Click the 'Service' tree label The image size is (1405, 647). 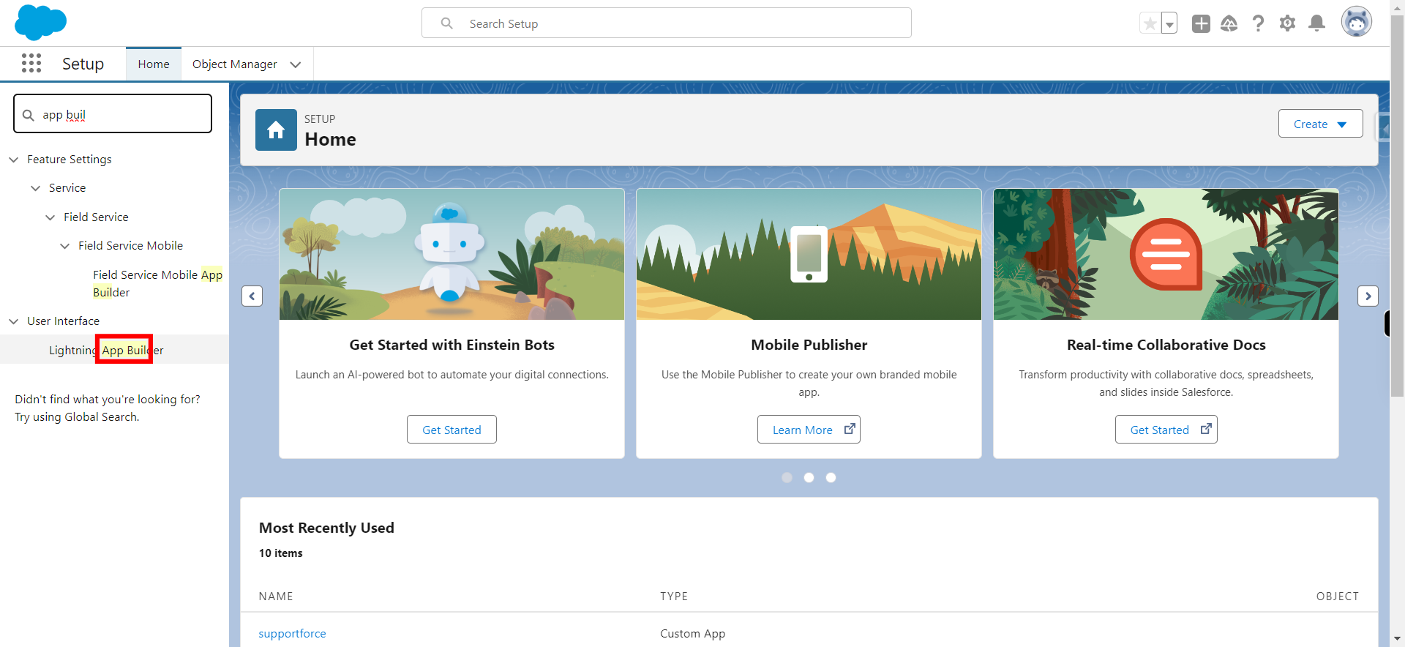[67, 188]
